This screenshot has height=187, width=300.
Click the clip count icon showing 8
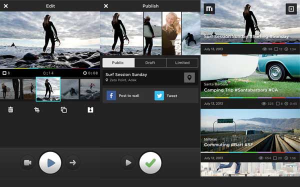pos(4,73)
